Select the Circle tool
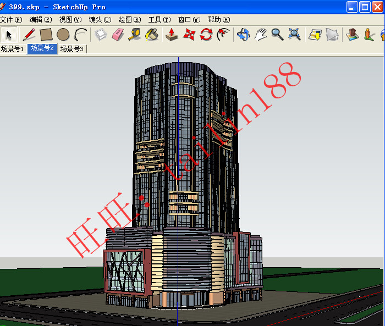Viewport: 385px width, 326px height. tap(63, 35)
